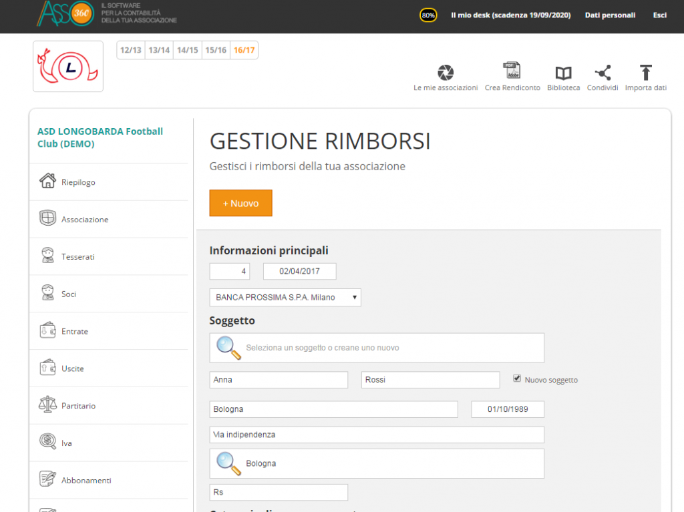The height and width of the screenshot is (512, 684).
Task: Expand the BANCA PROSSIMA S.P.A. Milano dropdown
Action: pyautogui.click(x=285, y=298)
